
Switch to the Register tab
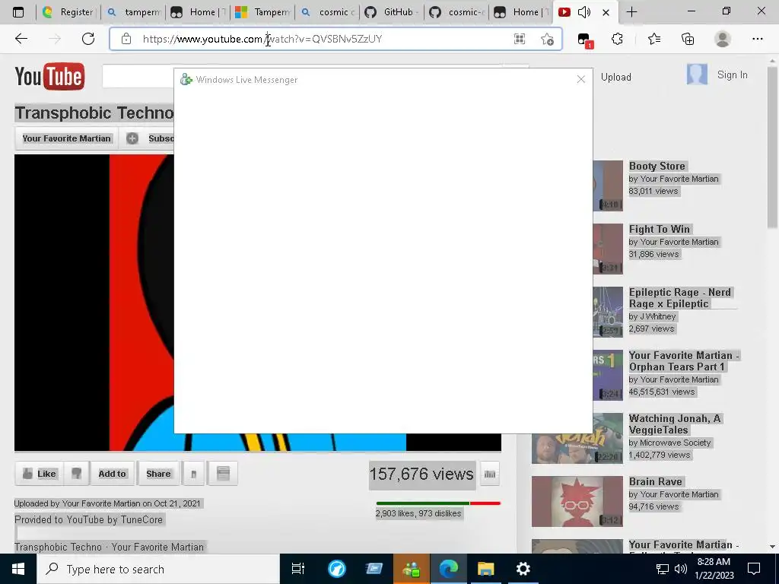tap(68, 12)
